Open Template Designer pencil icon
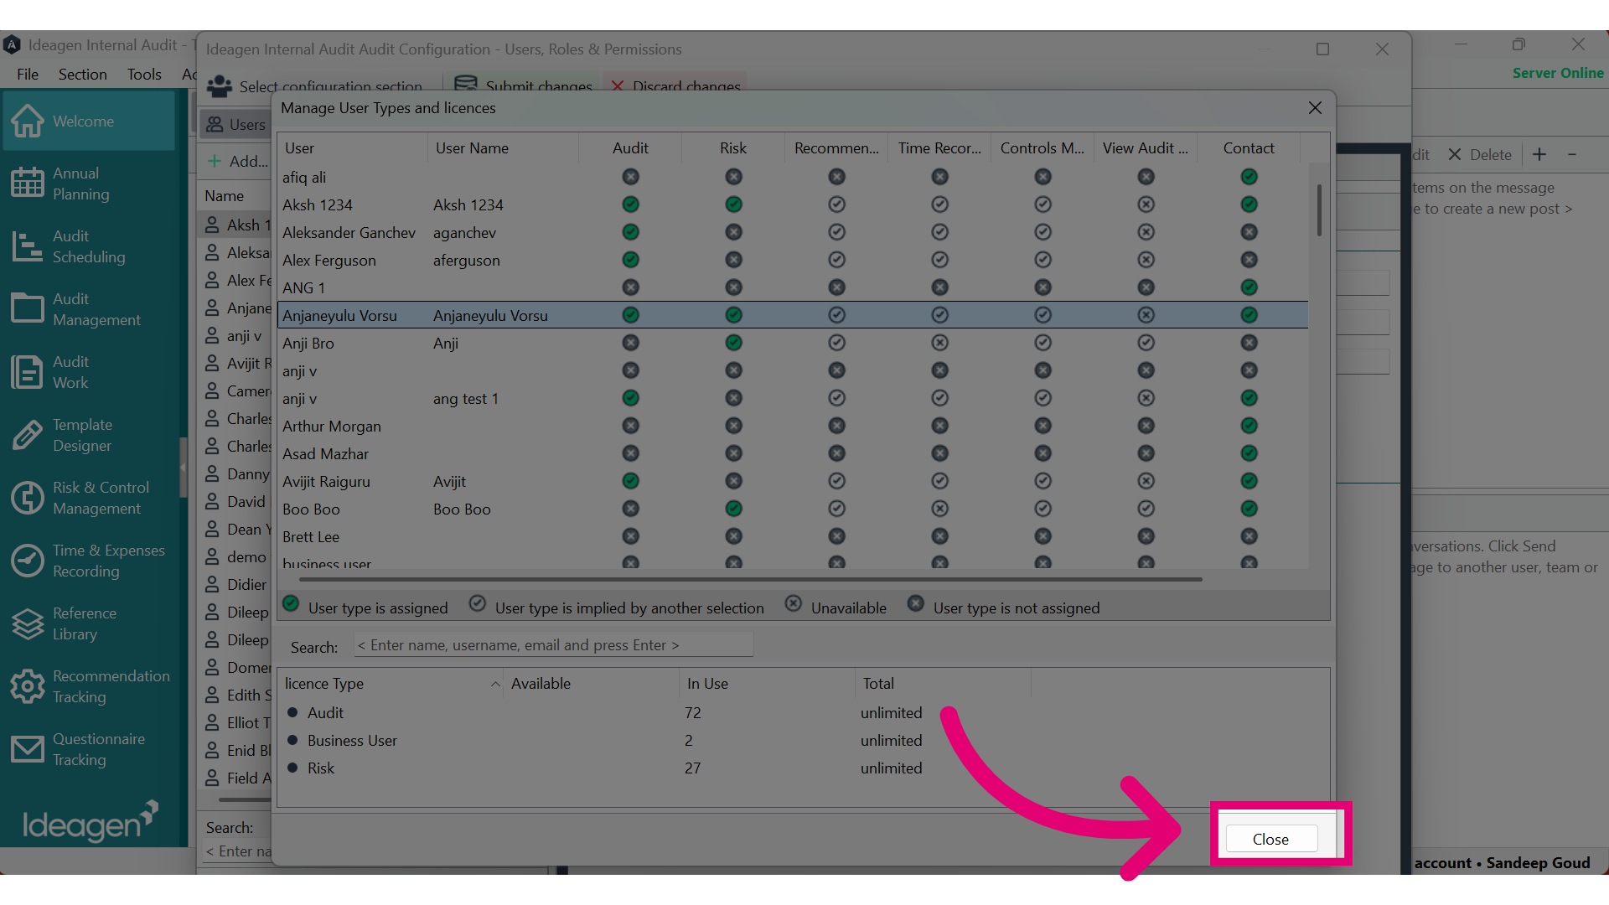Screen dimensions: 1609x905 (x=27, y=435)
